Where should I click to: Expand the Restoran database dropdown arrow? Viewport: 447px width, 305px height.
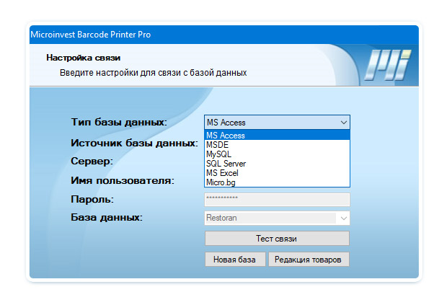click(344, 218)
